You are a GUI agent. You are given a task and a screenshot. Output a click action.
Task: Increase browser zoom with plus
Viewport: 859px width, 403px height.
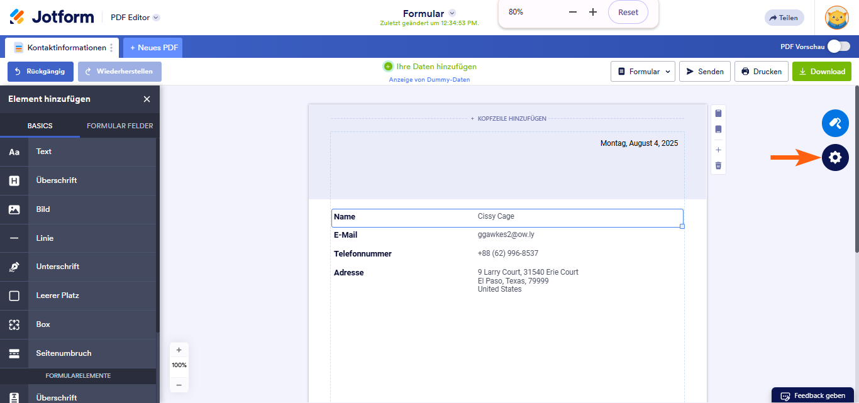(592, 12)
